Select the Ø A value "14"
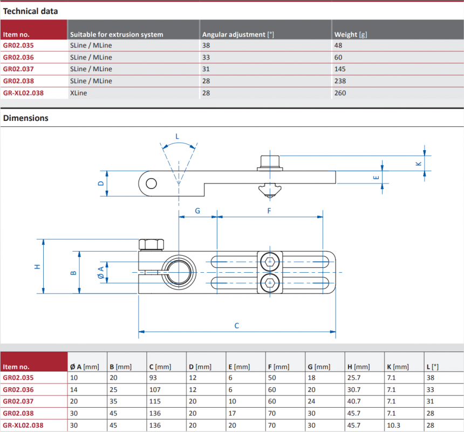464x432 pixels. pos(74,390)
